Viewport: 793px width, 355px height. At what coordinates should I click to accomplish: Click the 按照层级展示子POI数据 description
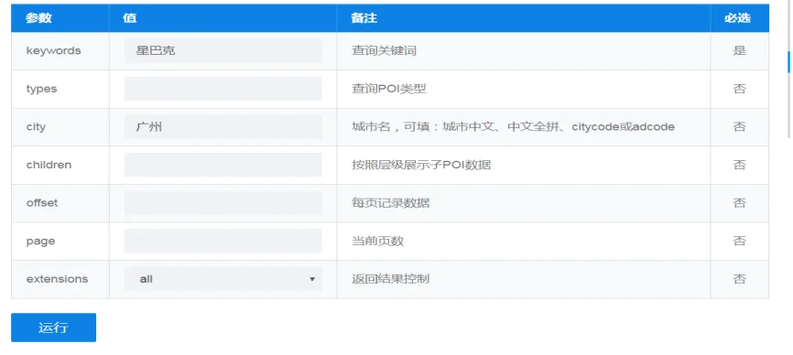click(421, 165)
